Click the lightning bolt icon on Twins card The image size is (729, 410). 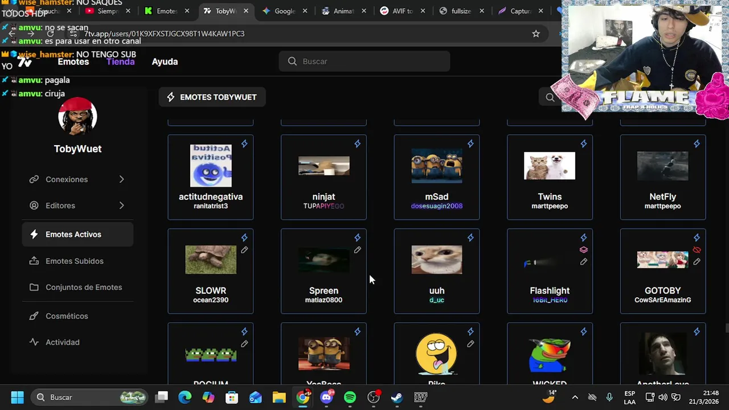click(x=583, y=144)
